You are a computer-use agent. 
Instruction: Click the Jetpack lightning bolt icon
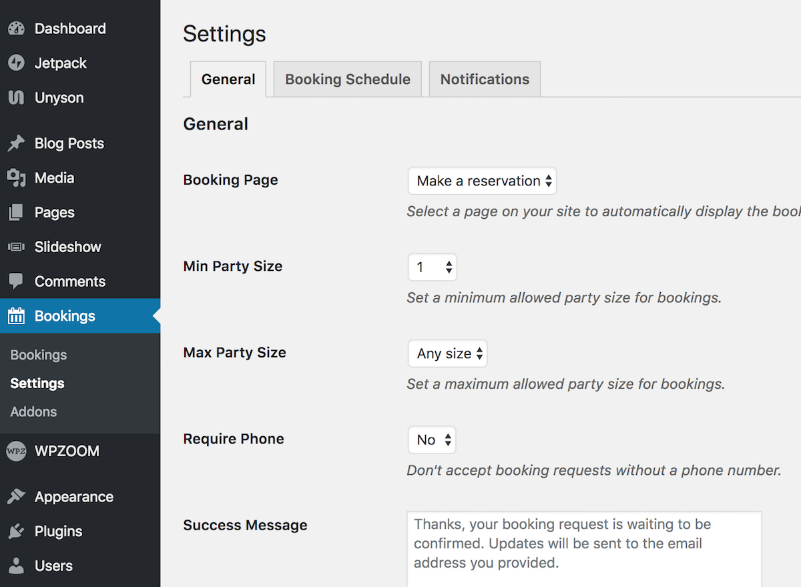16,63
